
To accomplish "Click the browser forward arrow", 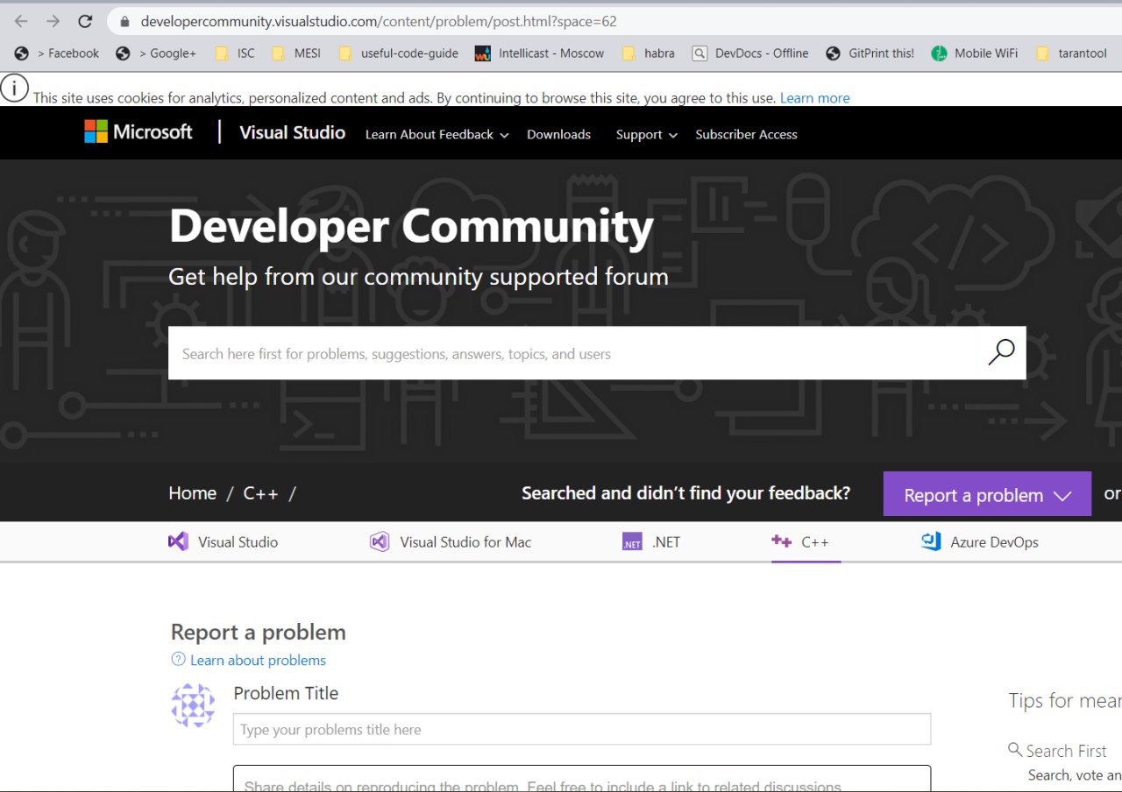I will [x=53, y=21].
